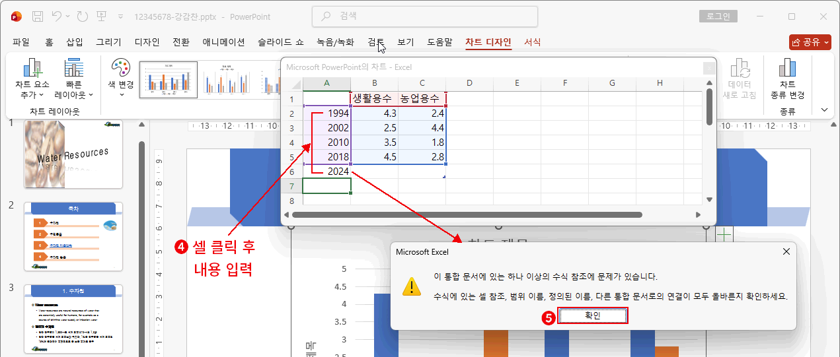Select column A header in Excel sheet
This screenshot has width=840, height=357.
pyautogui.click(x=326, y=83)
